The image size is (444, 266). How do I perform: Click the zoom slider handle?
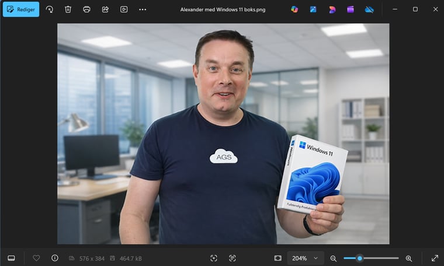coord(360,258)
